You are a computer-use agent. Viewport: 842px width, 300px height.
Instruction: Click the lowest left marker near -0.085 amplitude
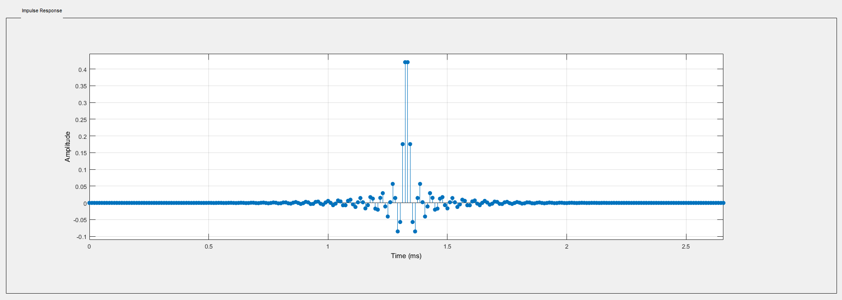pyautogui.click(x=398, y=232)
